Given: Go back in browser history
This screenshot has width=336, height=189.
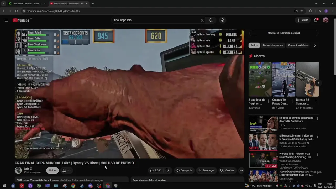Looking at the screenshot, I should (x=4, y=11).
